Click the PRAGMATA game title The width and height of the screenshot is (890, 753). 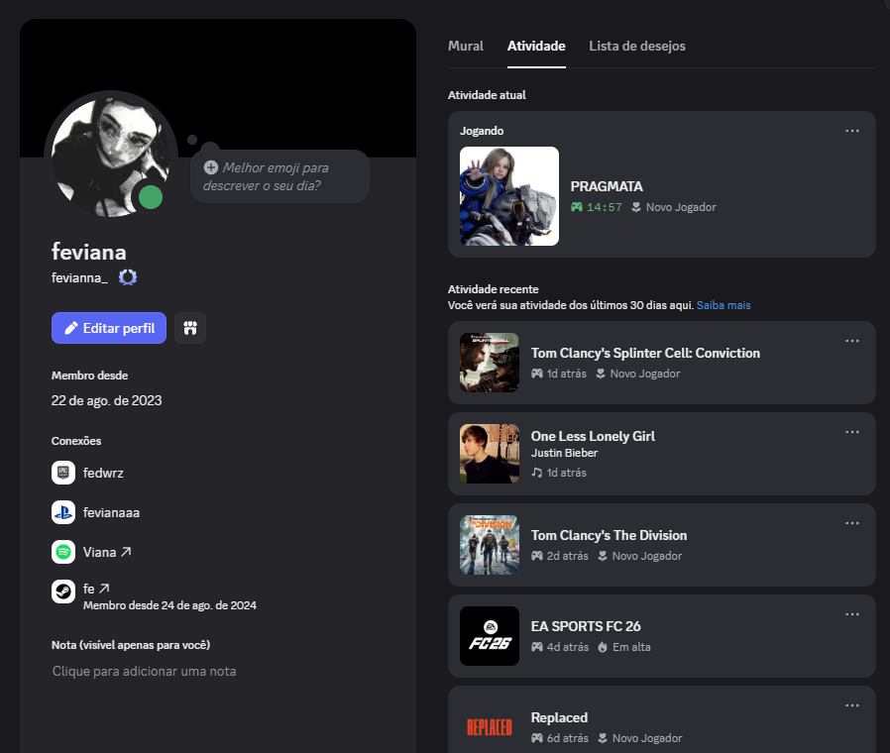click(607, 186)
